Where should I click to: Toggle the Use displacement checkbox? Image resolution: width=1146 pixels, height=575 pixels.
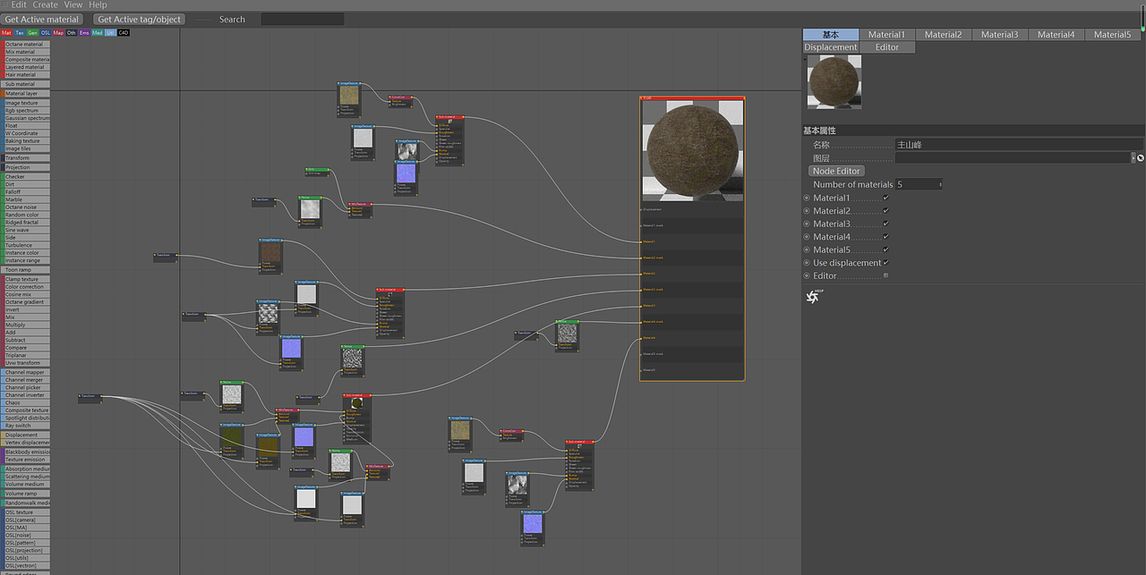[x=885, y=263]
